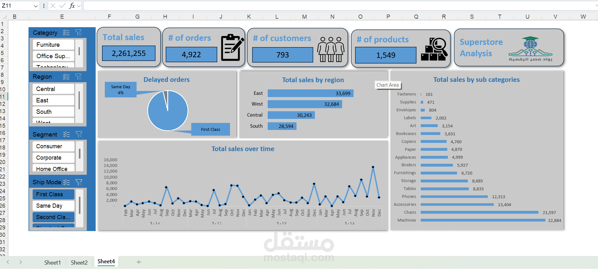This screenshot has width=598, height=269.
Task: Go to the next sheet with the right arrow
Action: tap(21, 262)
